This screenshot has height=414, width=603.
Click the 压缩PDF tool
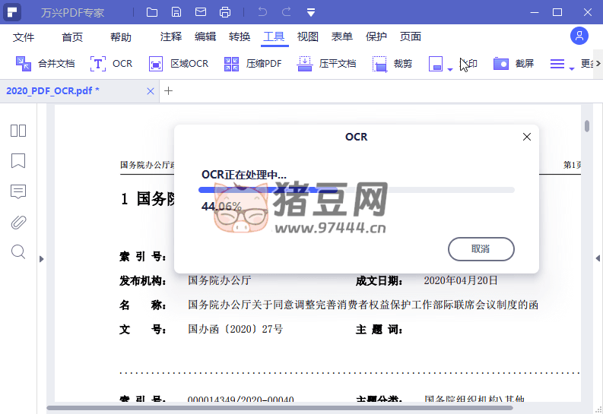coord(253,64)
